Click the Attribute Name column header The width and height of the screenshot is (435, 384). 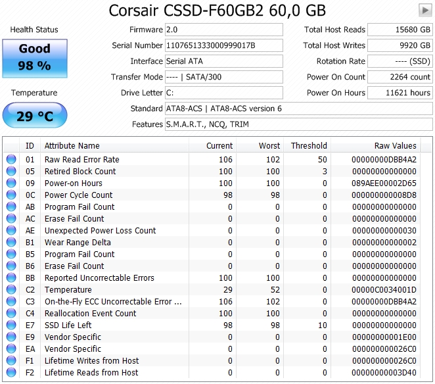pos(114,145)
